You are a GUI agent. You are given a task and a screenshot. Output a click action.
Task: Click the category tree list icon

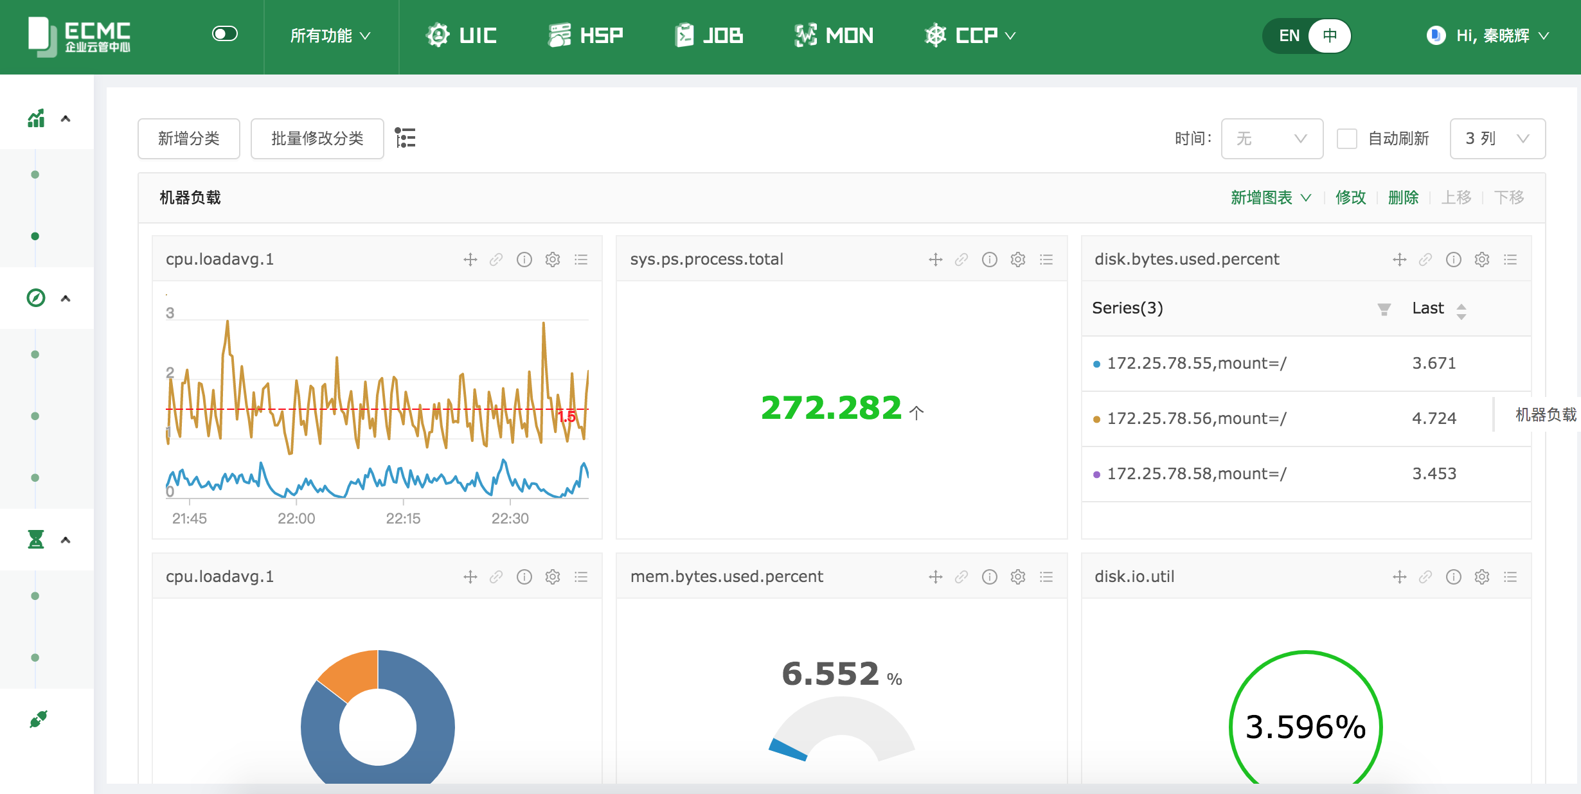pos(405,138)
